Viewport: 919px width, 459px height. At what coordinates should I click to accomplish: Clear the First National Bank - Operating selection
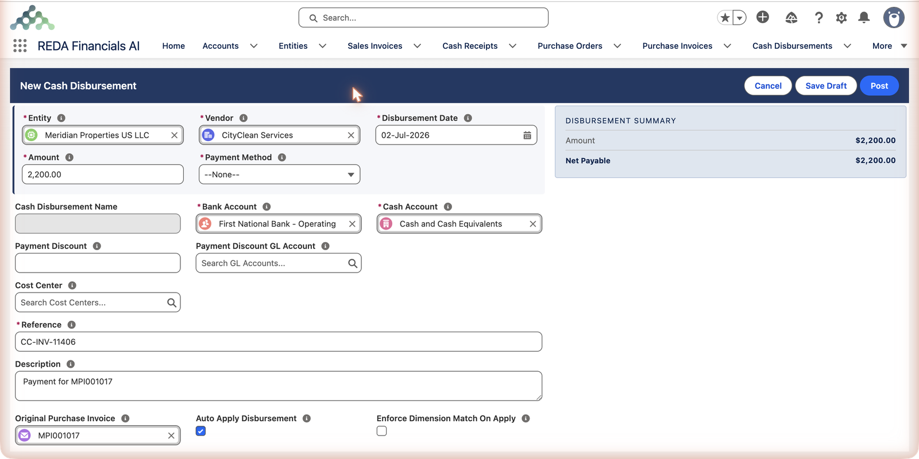[x=352, y=224]
